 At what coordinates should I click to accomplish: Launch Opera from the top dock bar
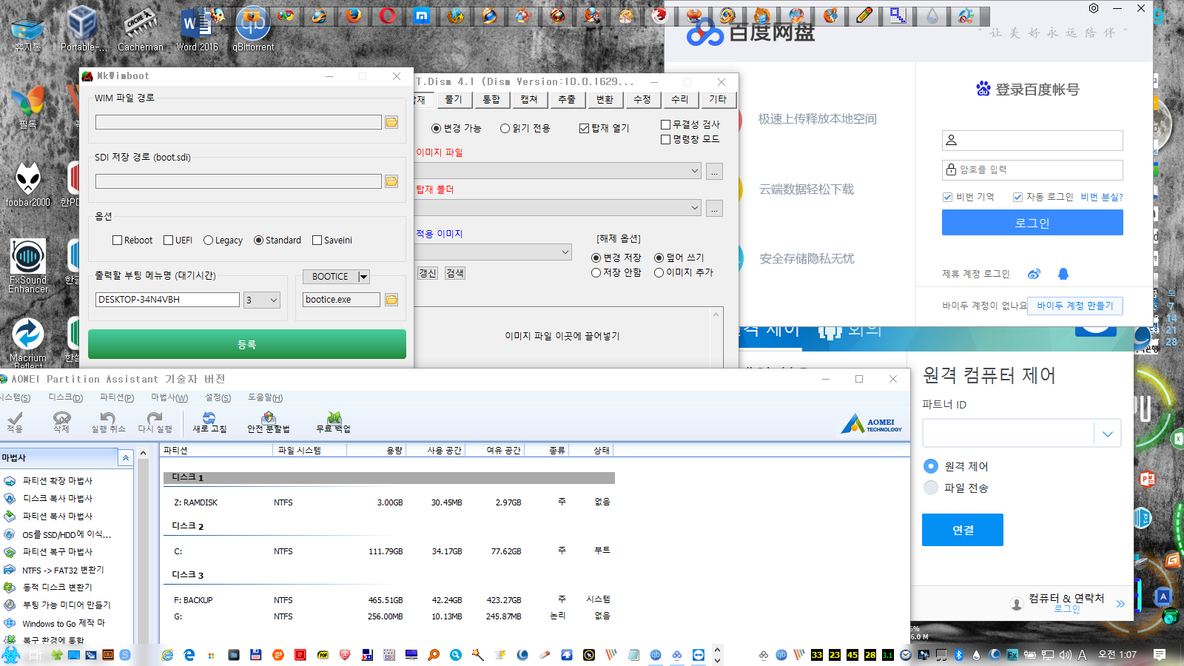[388, 16]
